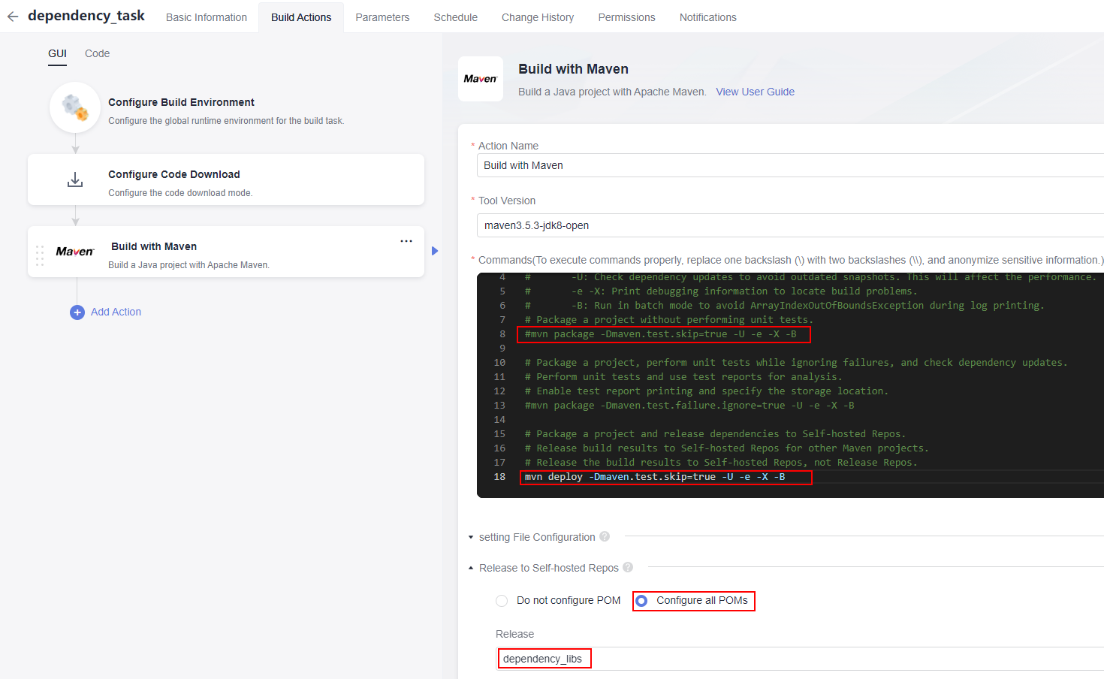The width and height of the screenshot is (1104, 679).
Task: Click the code download arrow icon
Action: (x=75, y=180)
